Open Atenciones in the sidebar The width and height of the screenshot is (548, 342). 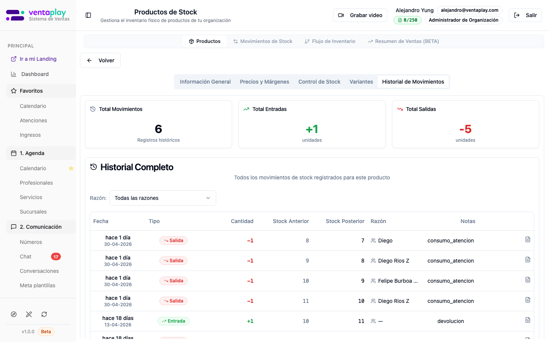tap(33, 120)
